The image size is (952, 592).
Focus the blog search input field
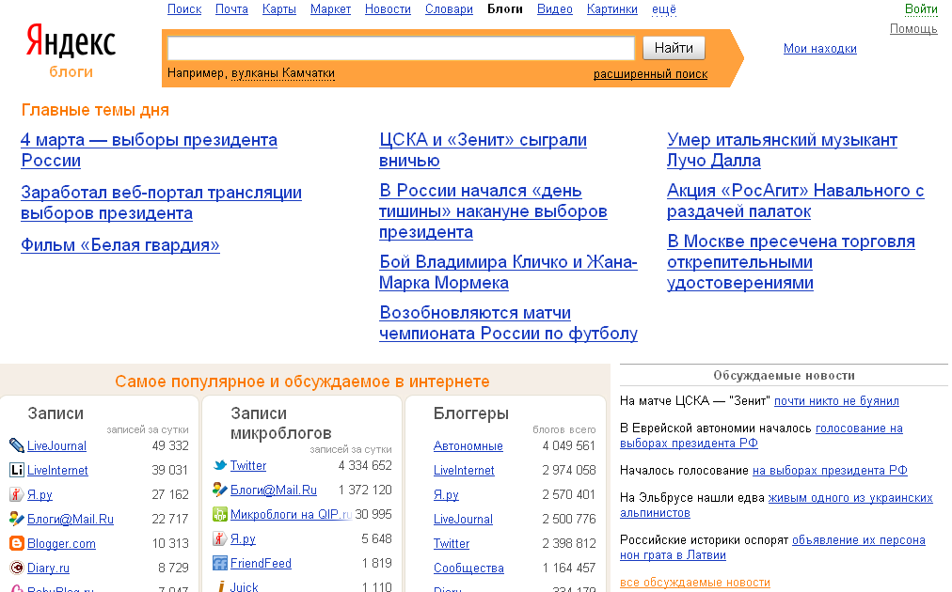[x=401, y=48]
